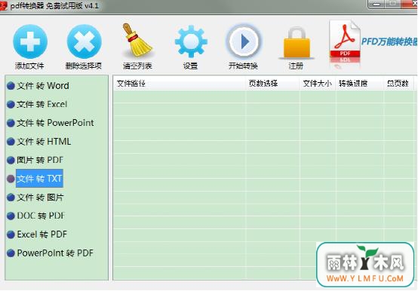Select the DOC 转 PDF radio bullet
Image resolution: width=418 pixels, height=291 pixels.
click(11, 216)
